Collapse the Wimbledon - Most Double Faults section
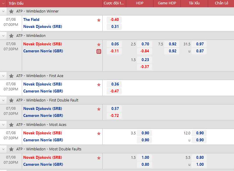The width and height of the screenshot is (234, 171). point(3,149)
